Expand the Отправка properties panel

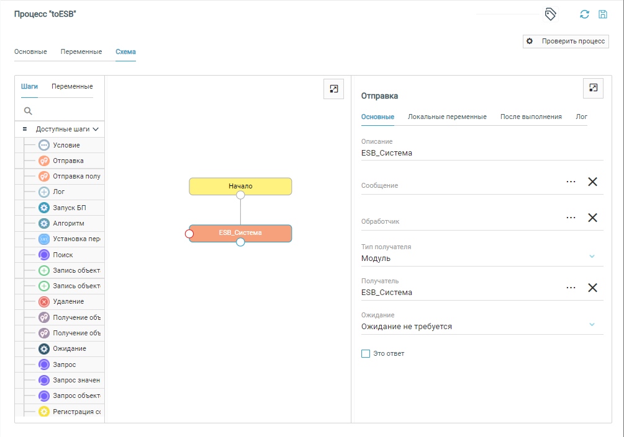[593, 88]
